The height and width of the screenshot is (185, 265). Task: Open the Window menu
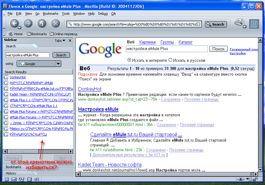tap(79, 14)
